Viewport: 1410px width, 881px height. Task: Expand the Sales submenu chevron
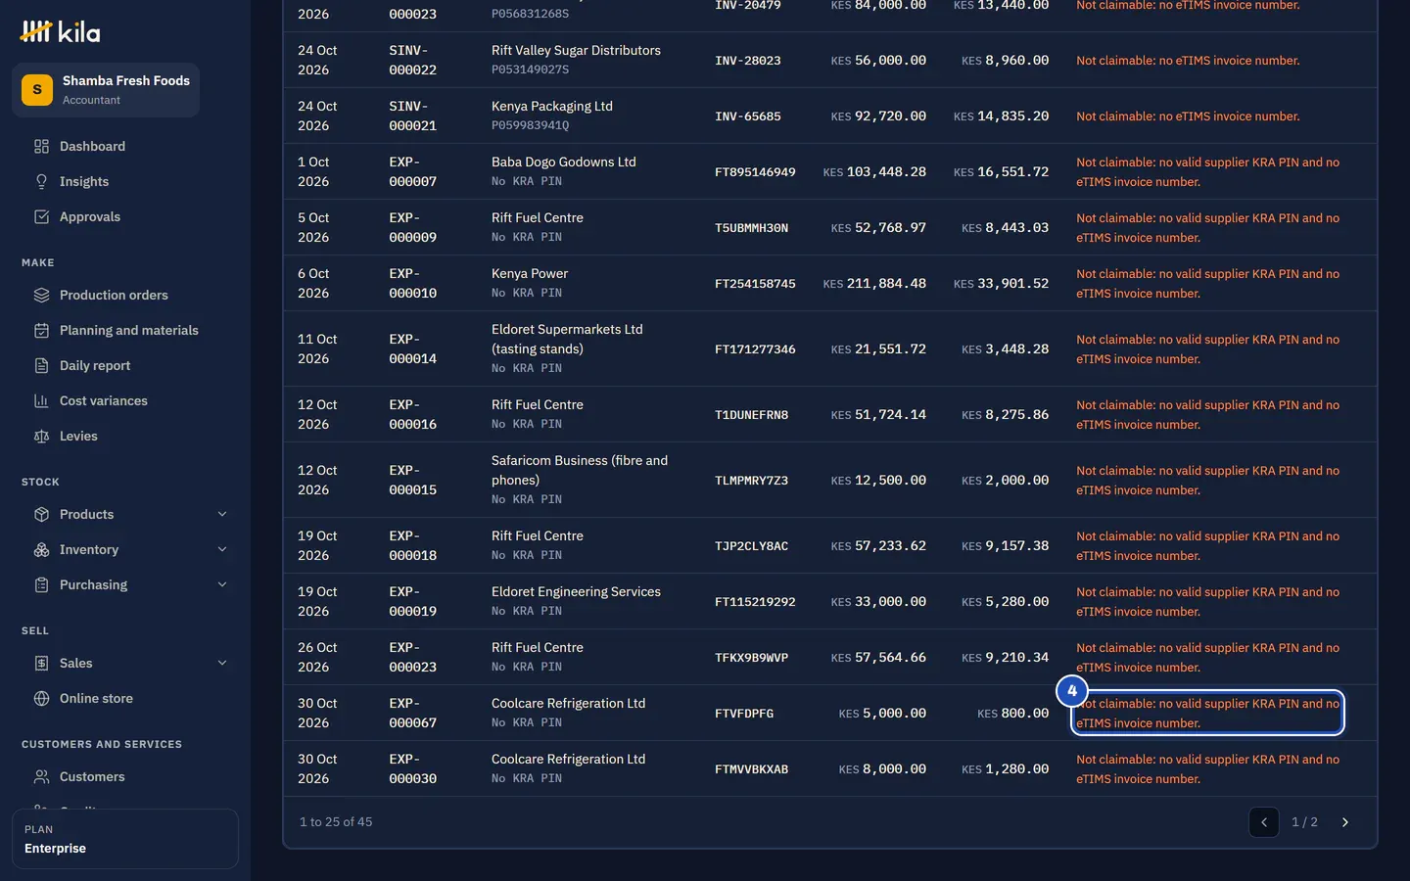pos(222,663)
